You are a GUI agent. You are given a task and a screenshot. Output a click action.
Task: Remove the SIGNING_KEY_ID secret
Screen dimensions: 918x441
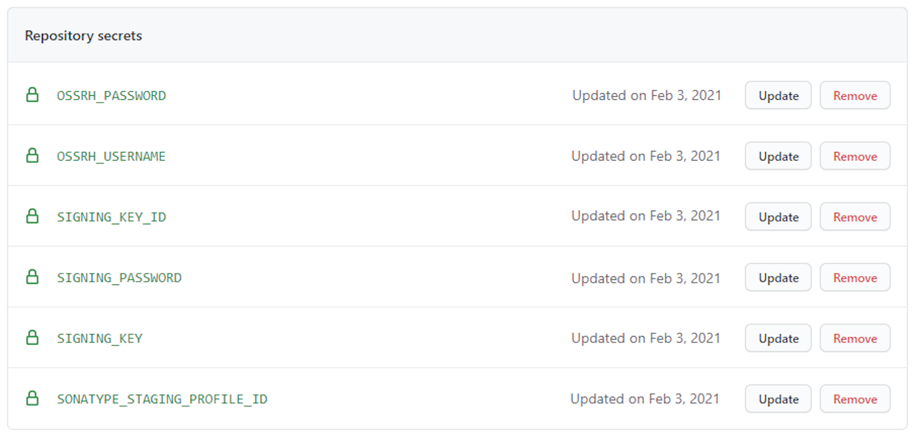coord(855,217)
